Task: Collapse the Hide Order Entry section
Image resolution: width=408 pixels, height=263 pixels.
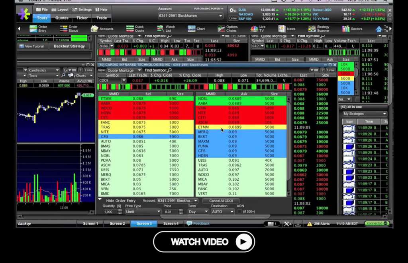Action: coord(100,200)
